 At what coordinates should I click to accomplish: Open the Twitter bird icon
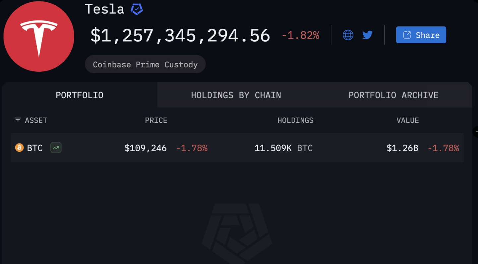(x=368, y=35)
